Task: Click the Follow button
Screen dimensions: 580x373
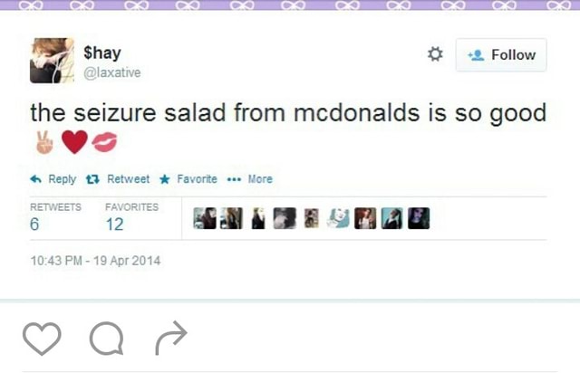Action: tap(501, 54)
